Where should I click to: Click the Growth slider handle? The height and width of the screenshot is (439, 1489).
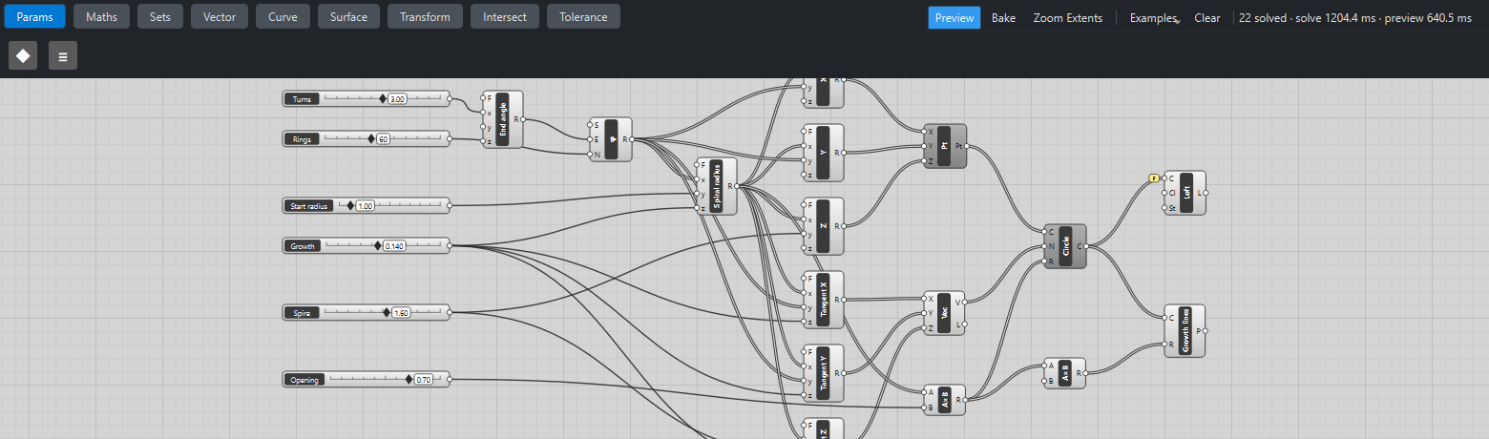[377, 245]
